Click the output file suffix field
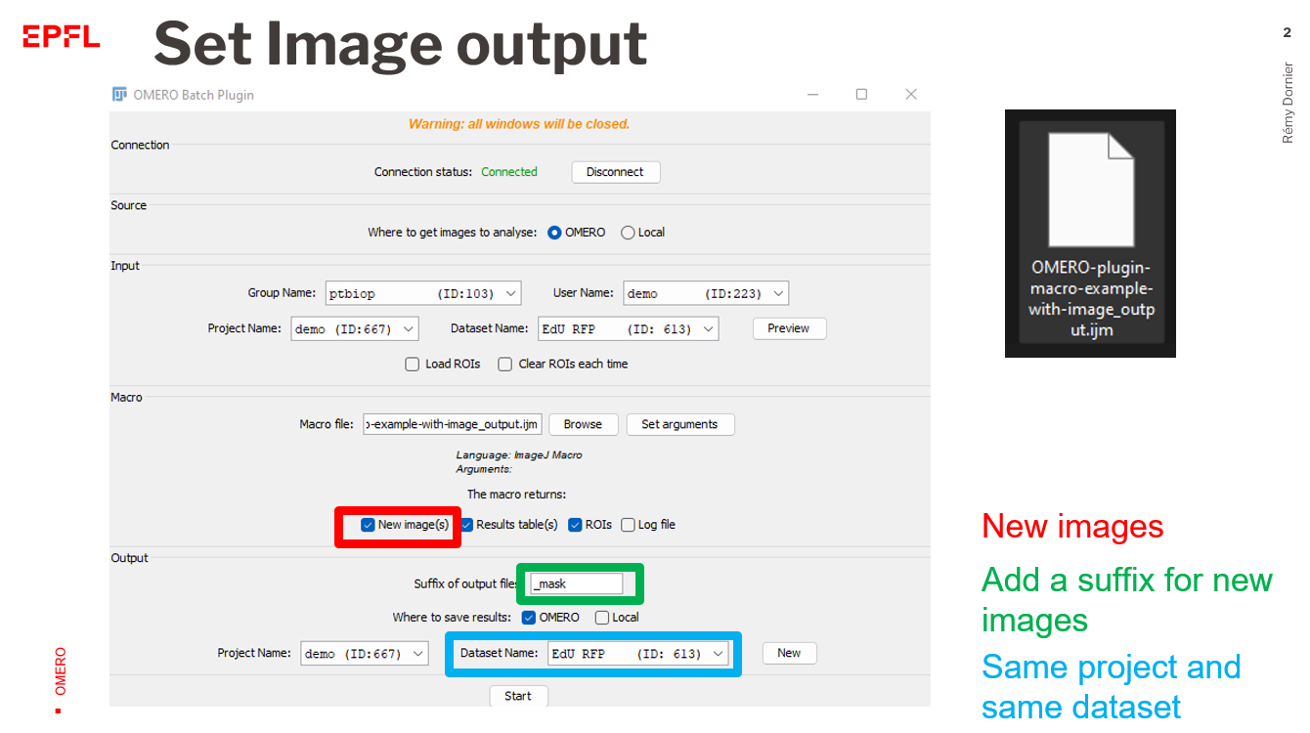Viewport: 1310px width, 733px height. point(577,583)
